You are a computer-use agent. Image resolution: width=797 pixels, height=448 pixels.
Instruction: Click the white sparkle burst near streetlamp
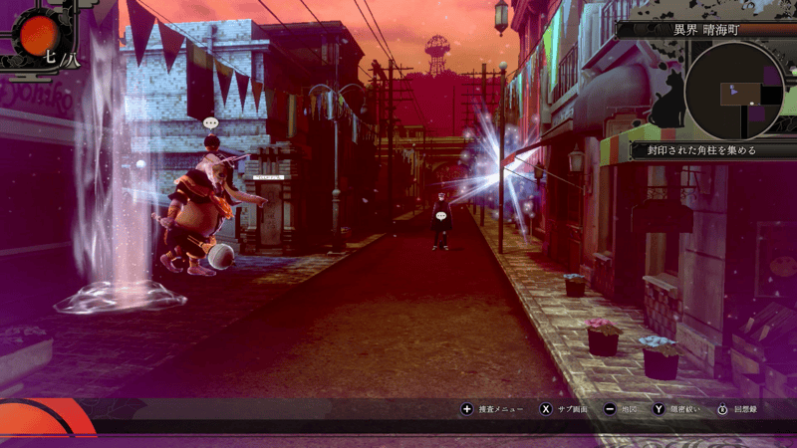491,157
